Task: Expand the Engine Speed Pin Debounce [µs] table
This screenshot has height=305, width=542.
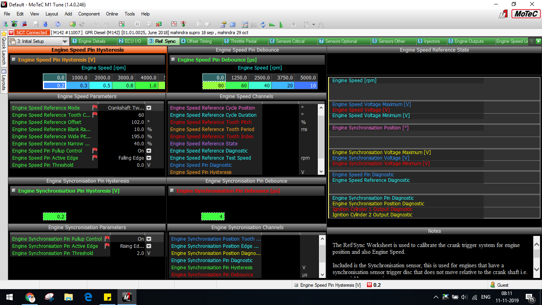Action: tap(173, 60)
